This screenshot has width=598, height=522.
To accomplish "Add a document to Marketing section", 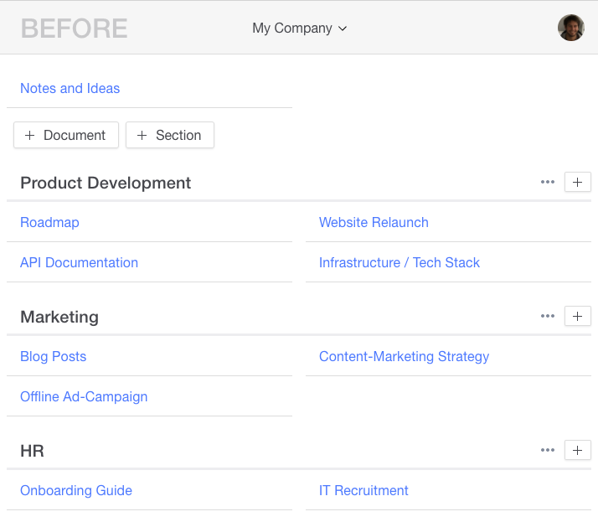I will [x=577, y=316].
